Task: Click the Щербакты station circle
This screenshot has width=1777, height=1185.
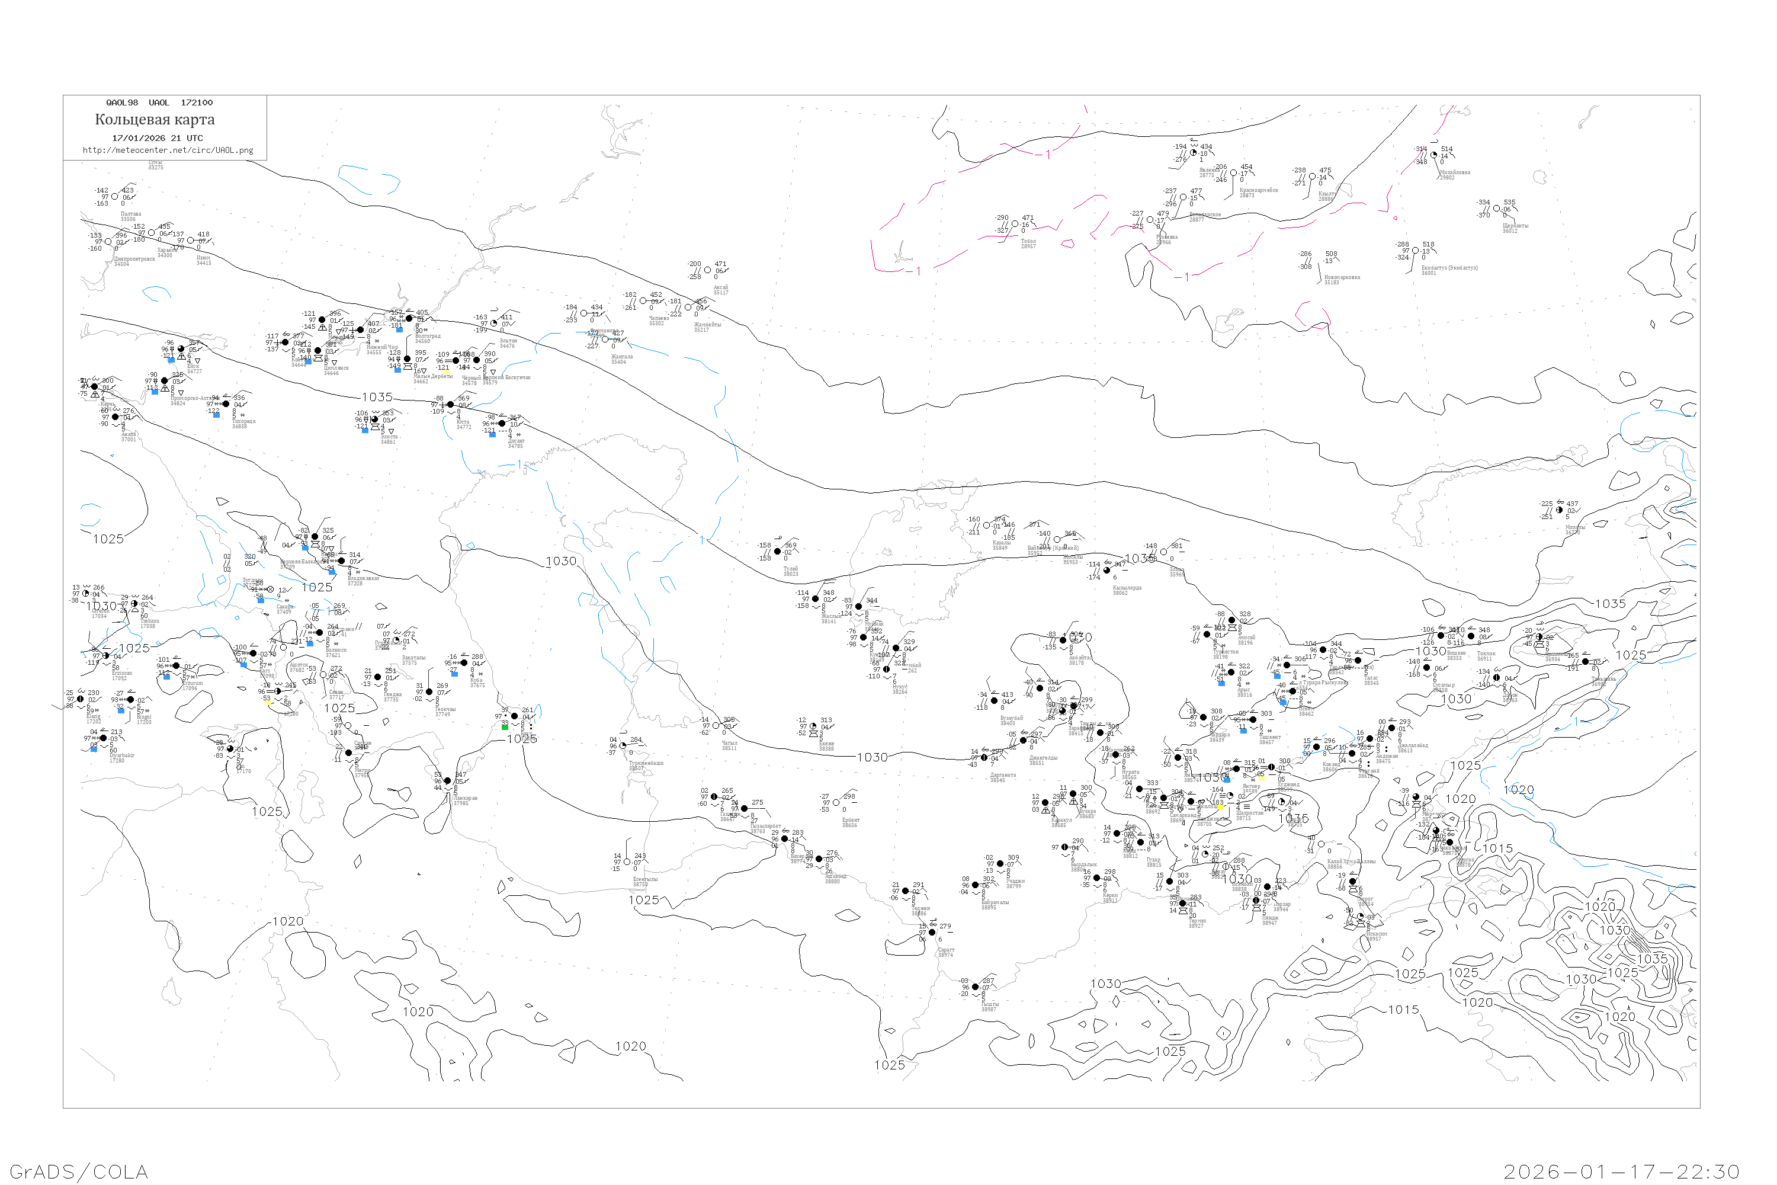Action: click(1497, 209)
